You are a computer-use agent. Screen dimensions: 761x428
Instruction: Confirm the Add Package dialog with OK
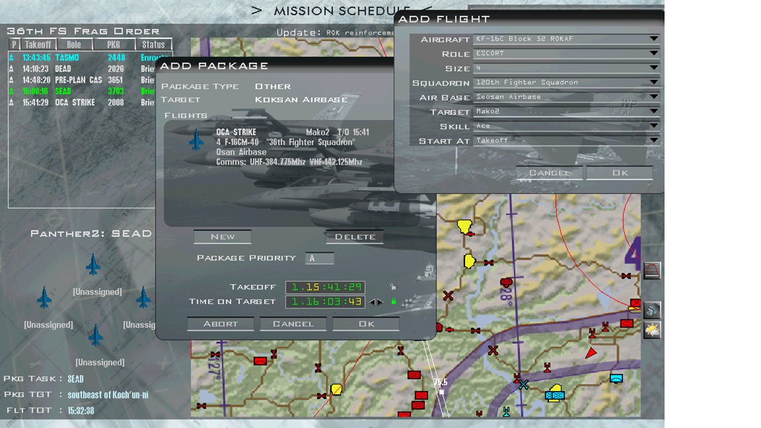tap(366, 324)
